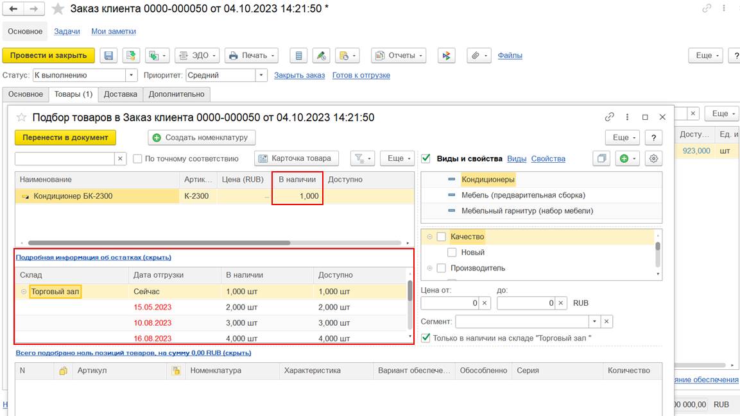Tick the Новый quality checkbox

452,253
